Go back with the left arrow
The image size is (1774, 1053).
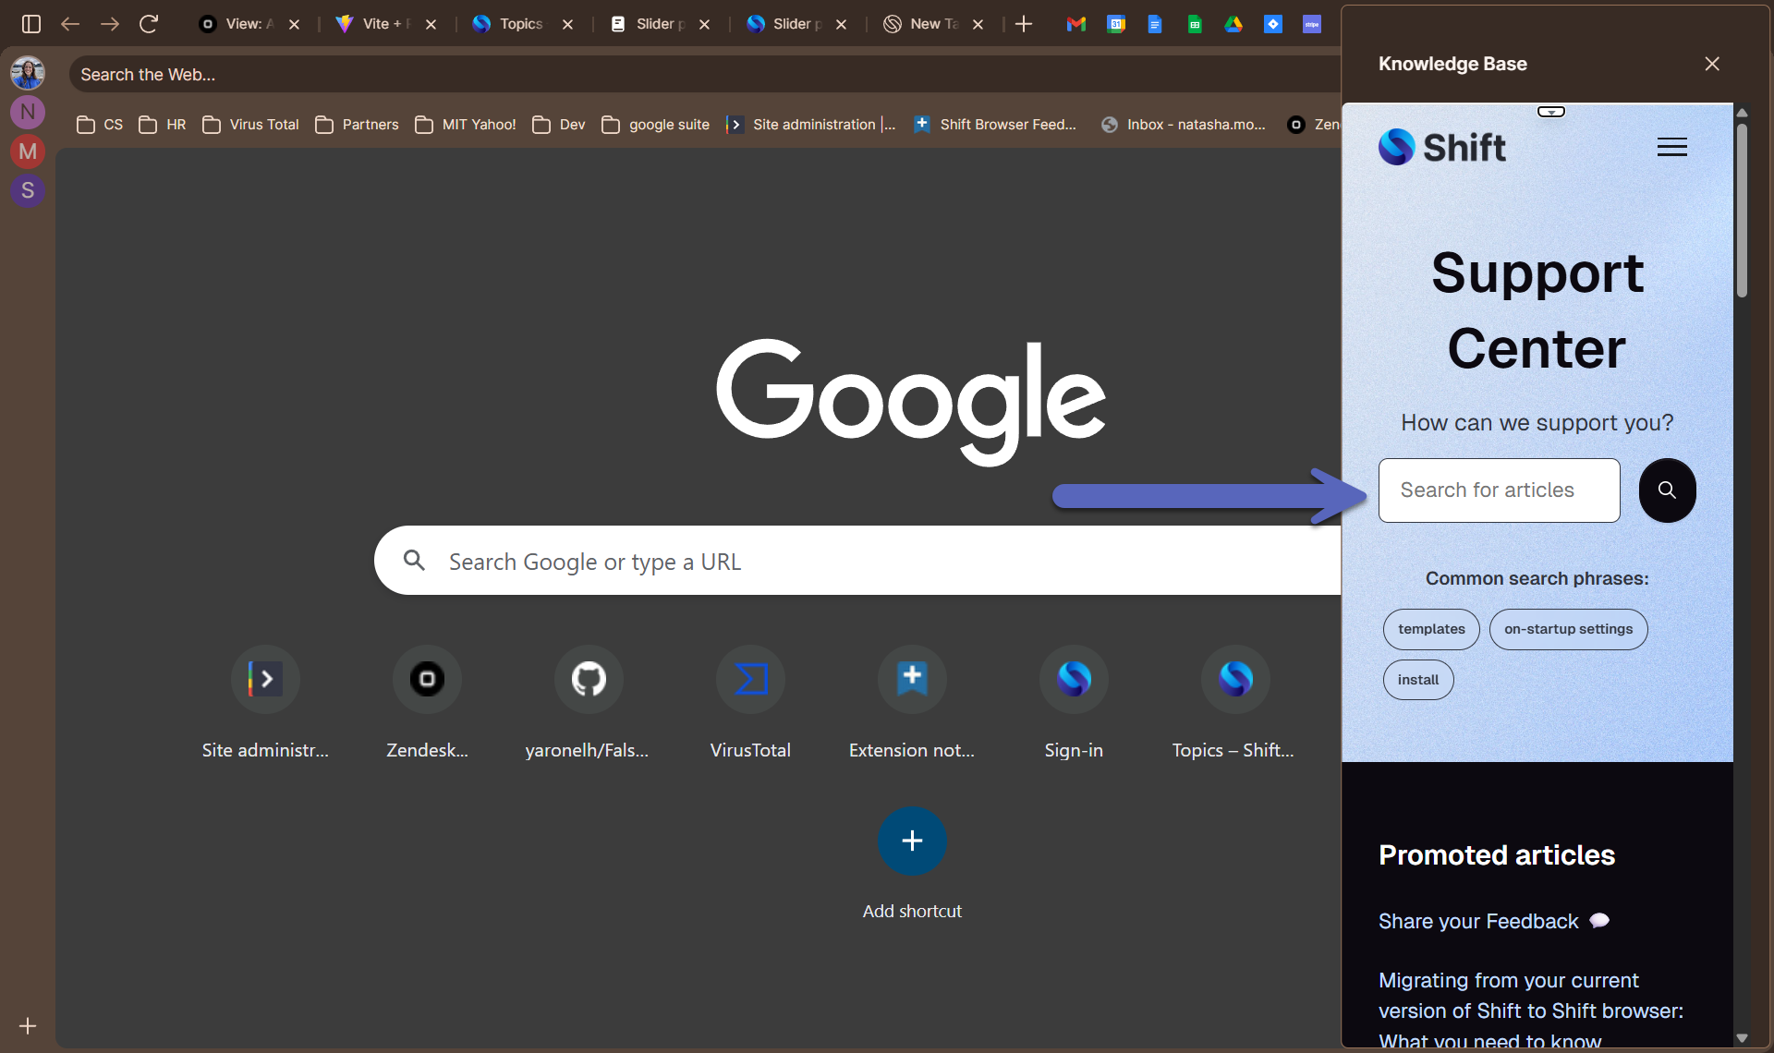coord(70,24)
